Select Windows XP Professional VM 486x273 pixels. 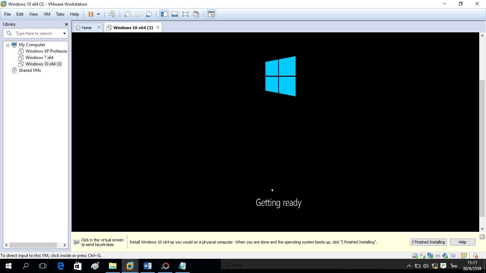click(x=43, y=51)
